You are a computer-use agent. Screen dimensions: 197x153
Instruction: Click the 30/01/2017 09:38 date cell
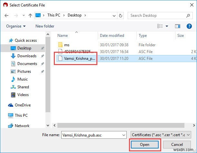point(114,45)
